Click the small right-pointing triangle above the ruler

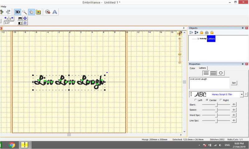(x=184, y=28)
